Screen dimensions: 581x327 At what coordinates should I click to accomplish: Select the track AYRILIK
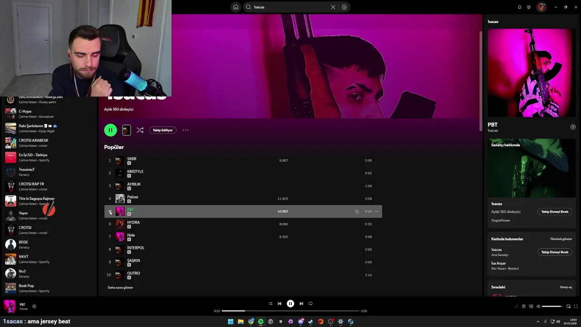point(243,186)
